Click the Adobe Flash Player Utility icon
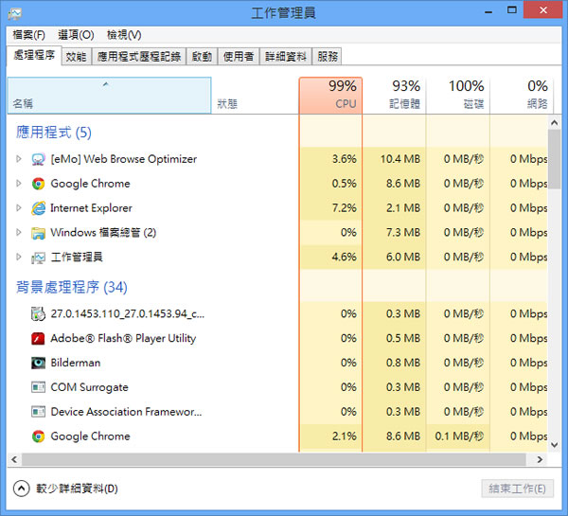Viewport: 568px width, 516px height. coord(38,338)
